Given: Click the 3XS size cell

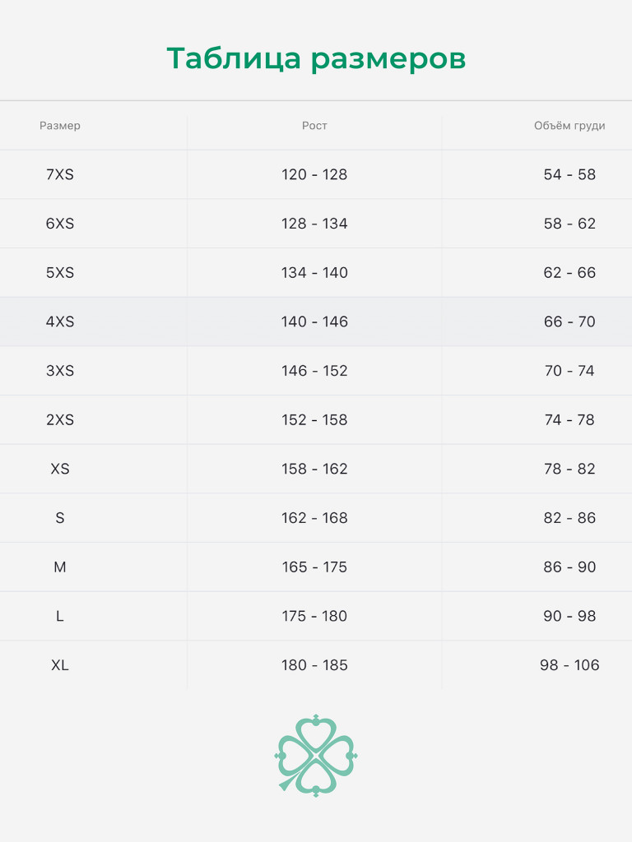Looking at the screenshot, I should tap(60, 371).
